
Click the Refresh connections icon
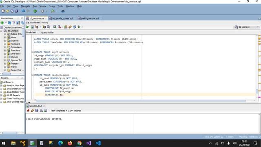click(x=9, y=23)
